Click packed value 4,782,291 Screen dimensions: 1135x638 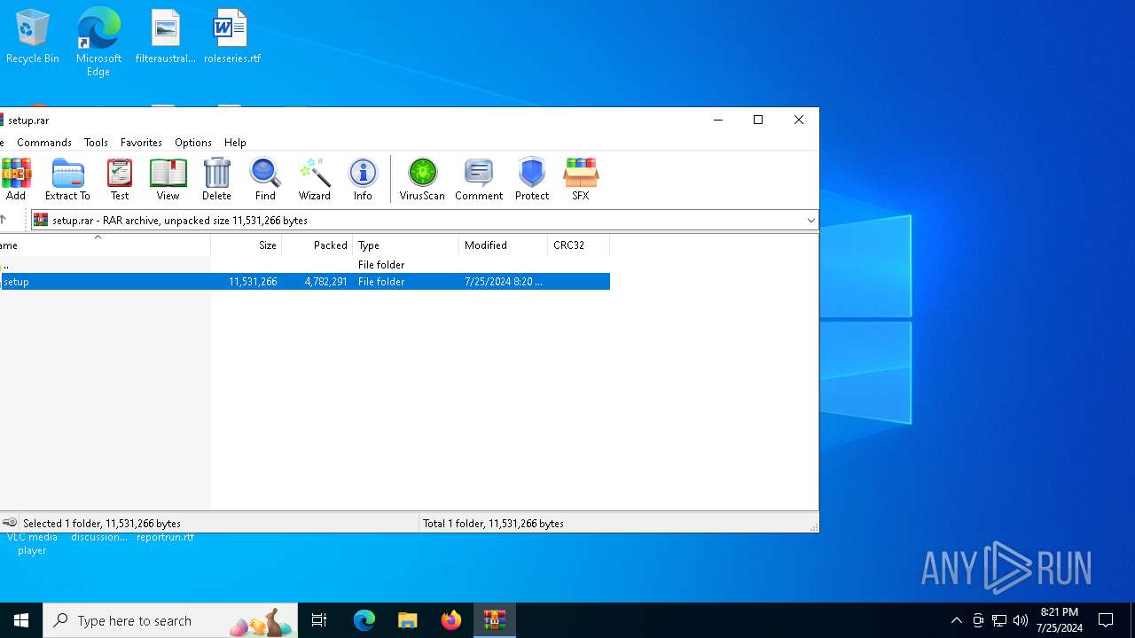(325, 282)
